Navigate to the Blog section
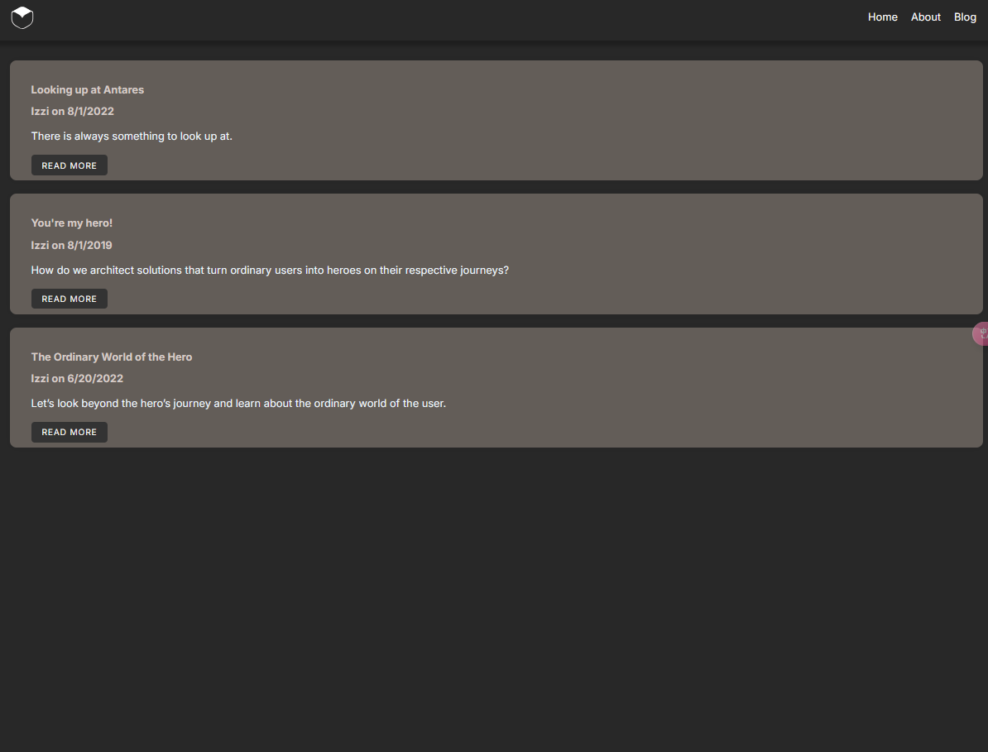Image resolution: width=988 pixels, height=752 pixels. 965,17
